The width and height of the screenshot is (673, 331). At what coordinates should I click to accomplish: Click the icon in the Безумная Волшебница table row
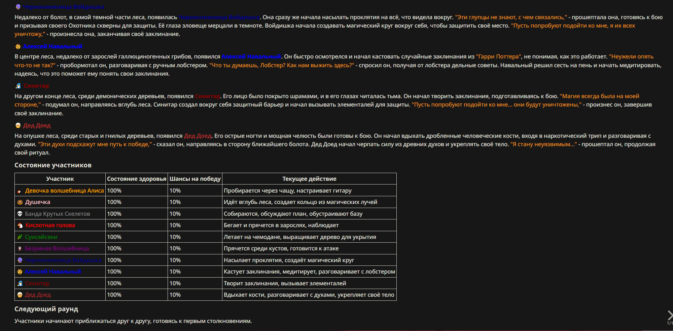click(x=20, y=248)
